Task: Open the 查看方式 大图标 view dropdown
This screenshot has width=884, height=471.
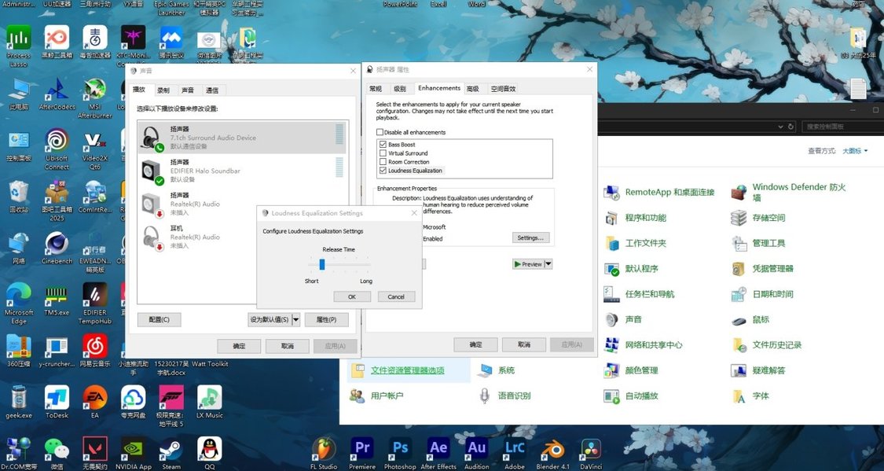Action: click(855, 151)
